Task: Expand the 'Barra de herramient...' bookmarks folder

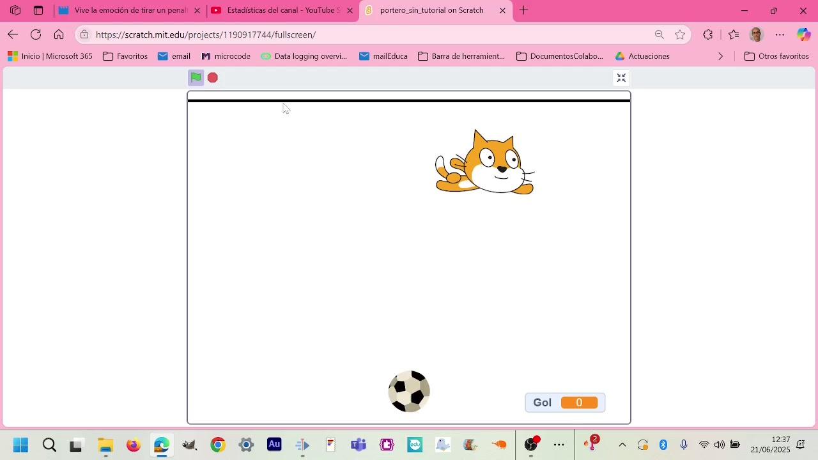Action: (x=461, y=56)
